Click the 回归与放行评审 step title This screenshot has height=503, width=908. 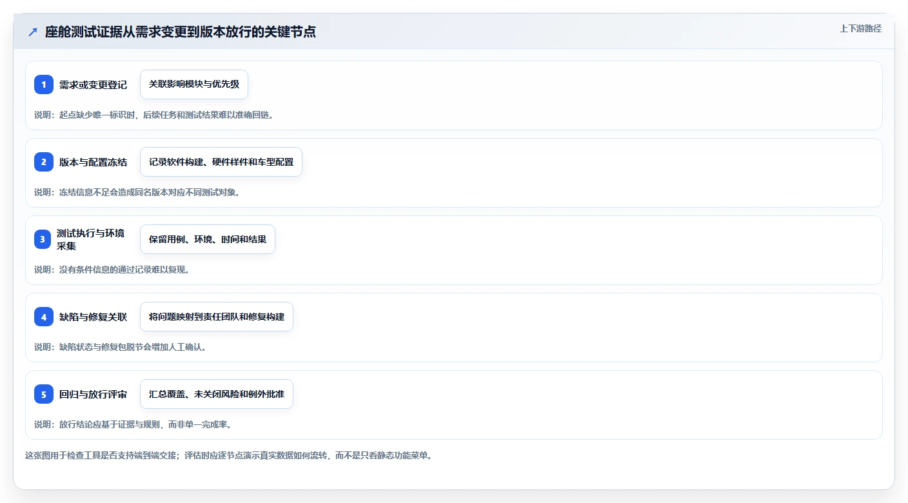click(x=93, y=394)
